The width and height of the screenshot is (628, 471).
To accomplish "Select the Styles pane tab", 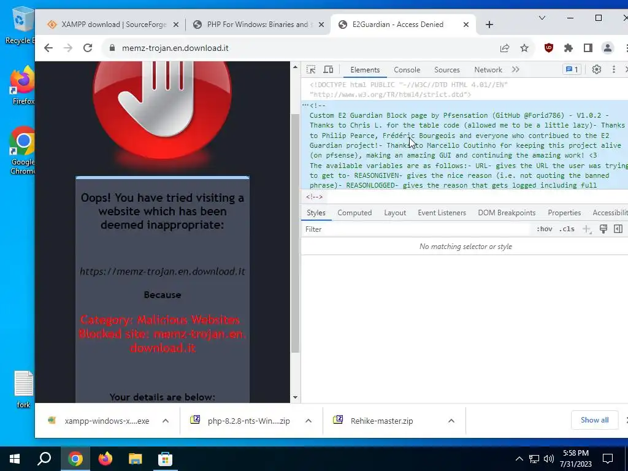I will pyautogui.click(x=316, y=213).
